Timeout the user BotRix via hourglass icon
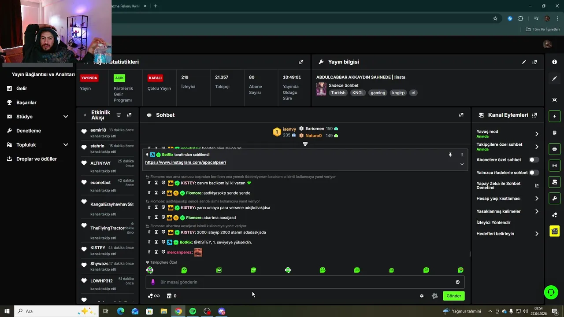 (x=156, y=242)
